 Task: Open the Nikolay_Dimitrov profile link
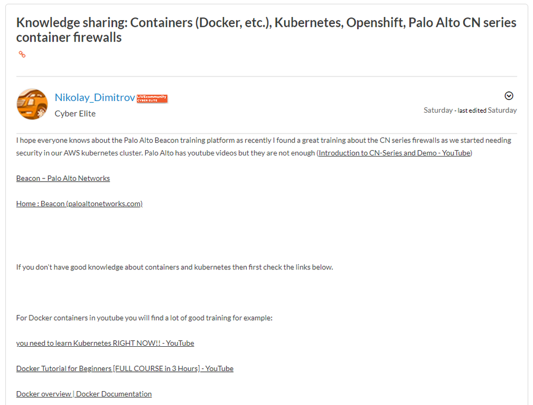(95, 98)
